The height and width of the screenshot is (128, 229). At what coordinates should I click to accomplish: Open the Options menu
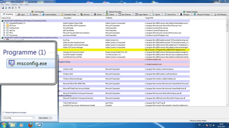[x=14, y=5]
